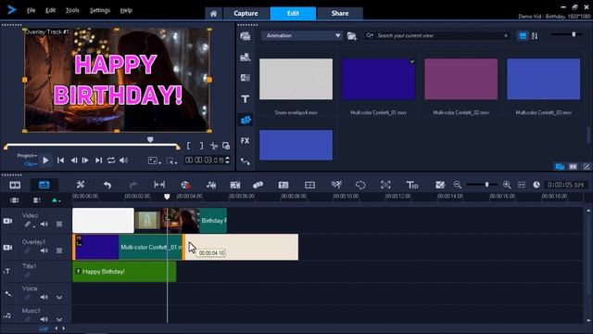
Task: Select the Multi-color Confetti_01.mov thumbnail
Action: pos(378,79)
